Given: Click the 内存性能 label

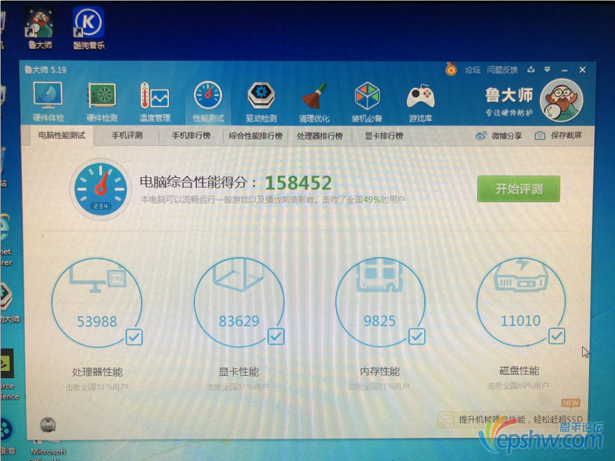Looking at the screenshot, I should tap(380, 371).
